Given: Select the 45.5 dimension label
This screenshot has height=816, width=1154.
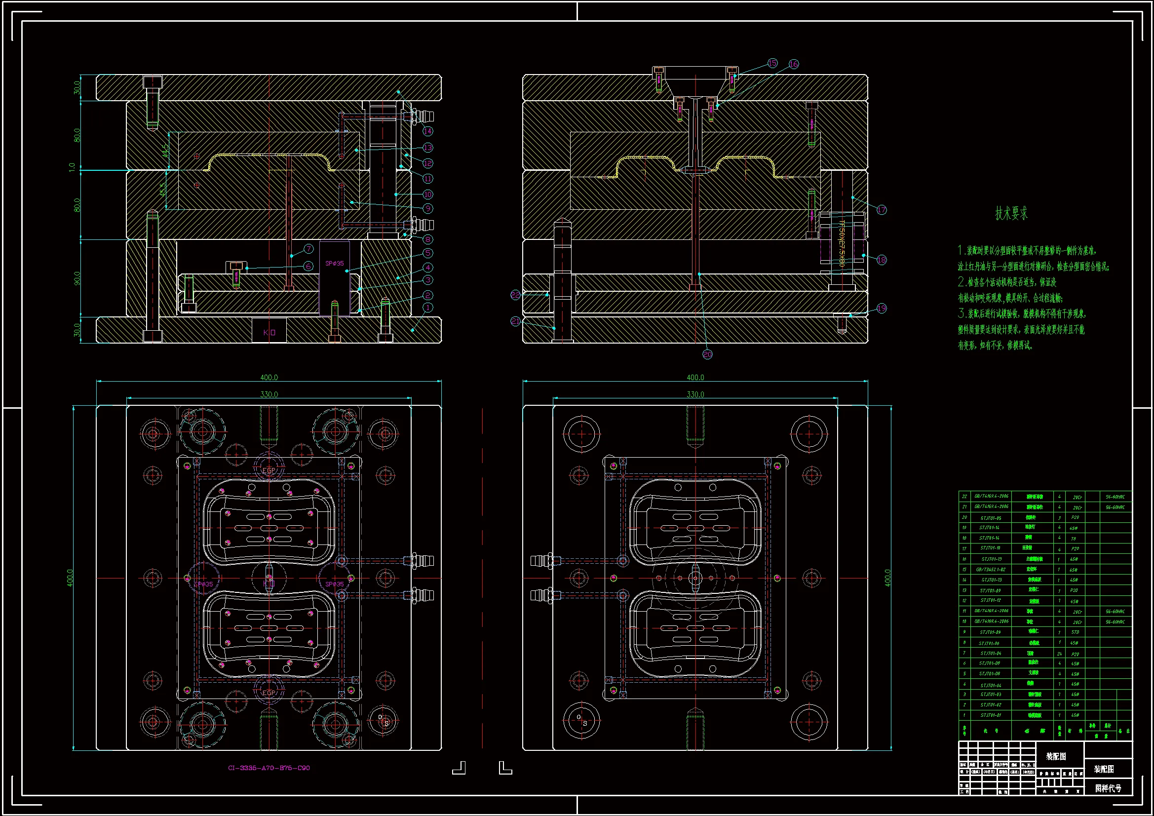Looking at the screenshot, I should (x=163, y=190).
